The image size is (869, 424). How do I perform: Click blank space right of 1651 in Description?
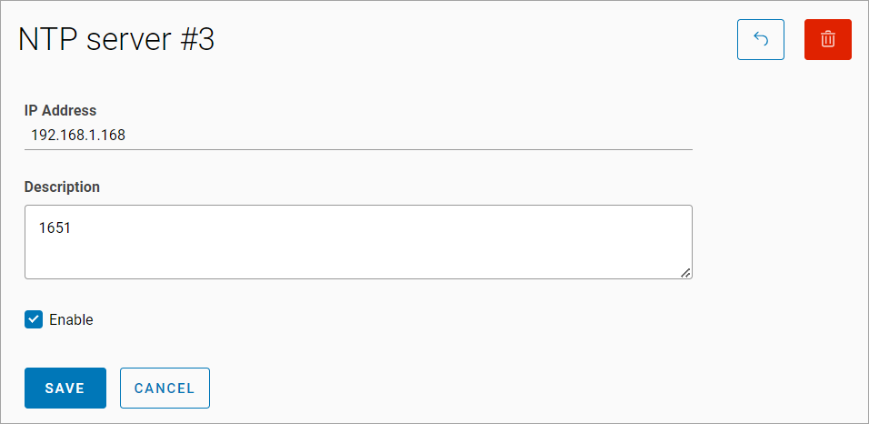point(364,228)
